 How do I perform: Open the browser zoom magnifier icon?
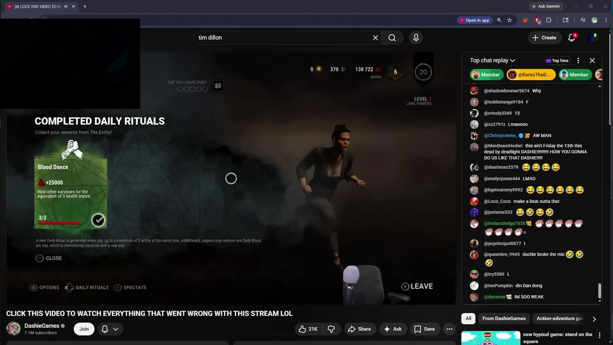[x=499, y=20]
